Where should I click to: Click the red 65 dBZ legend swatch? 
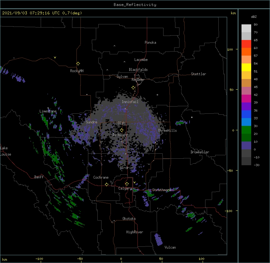(x=246, y=44)
